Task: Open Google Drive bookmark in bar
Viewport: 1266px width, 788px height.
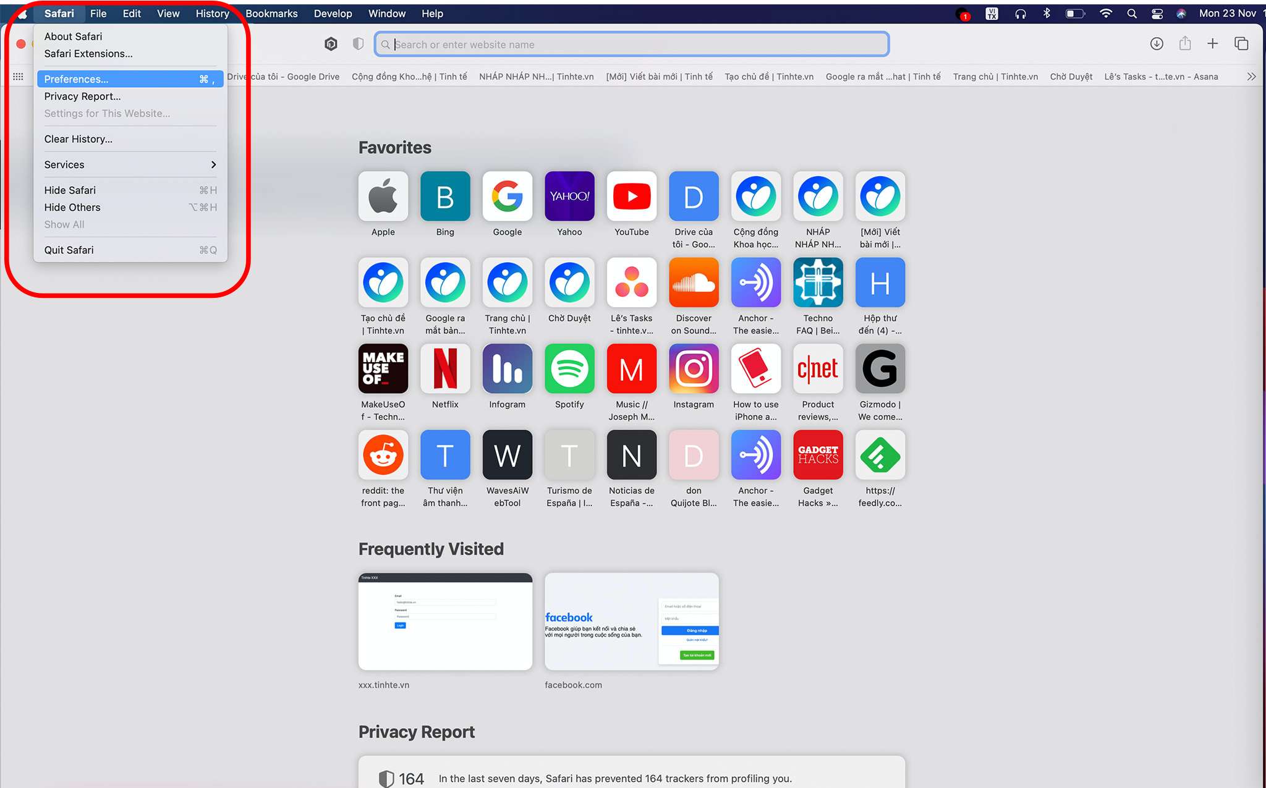Action: tap(283, 77)
